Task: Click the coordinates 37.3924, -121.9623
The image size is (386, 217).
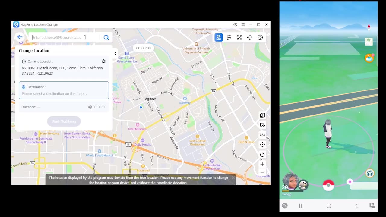Action: click(37, 74)
